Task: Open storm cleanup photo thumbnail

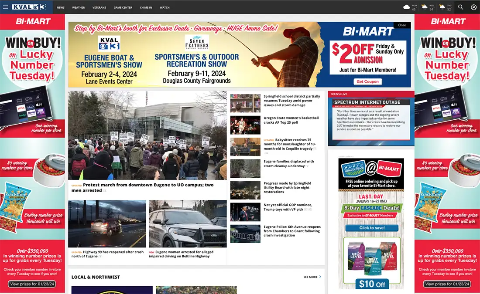Action: [x=245, y=169]
